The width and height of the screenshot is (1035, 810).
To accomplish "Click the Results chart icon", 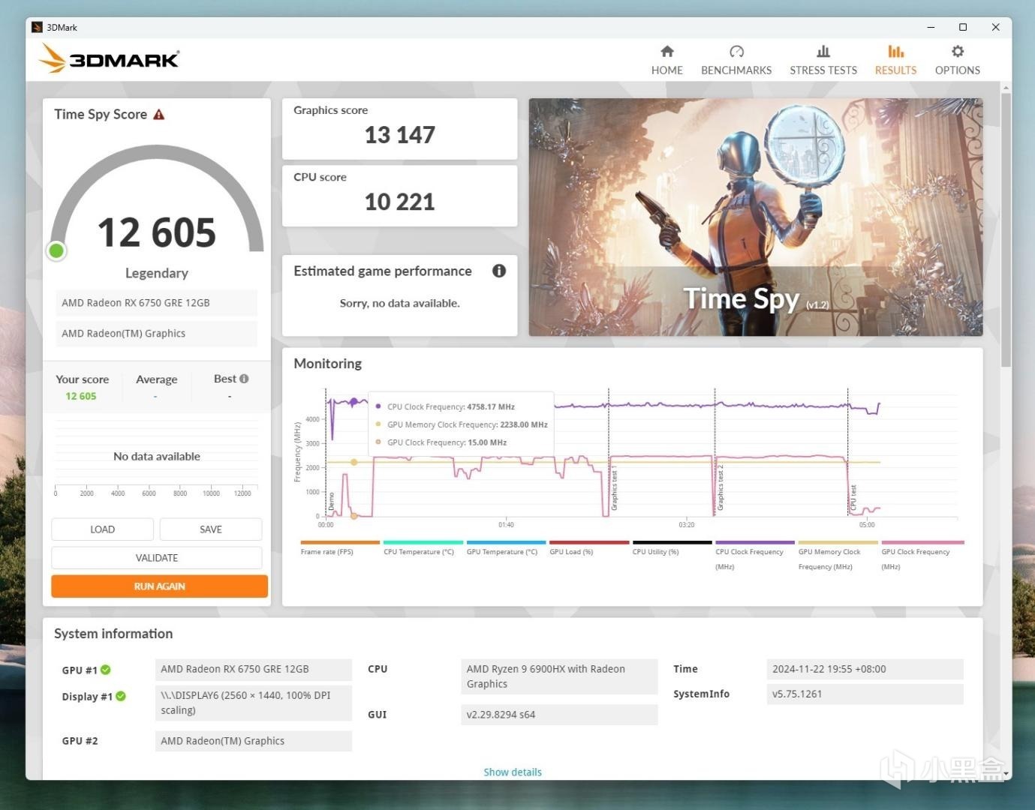I will tap(895, 51).
